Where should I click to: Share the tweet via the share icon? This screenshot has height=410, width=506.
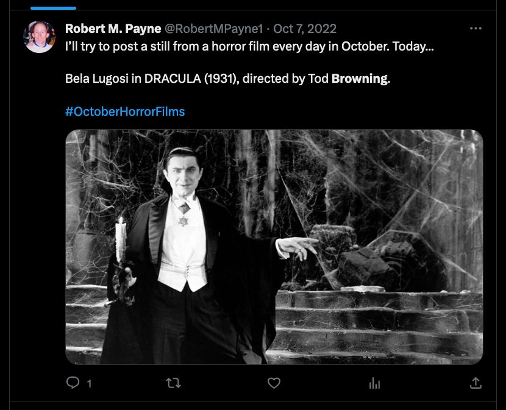coord(476,383)
